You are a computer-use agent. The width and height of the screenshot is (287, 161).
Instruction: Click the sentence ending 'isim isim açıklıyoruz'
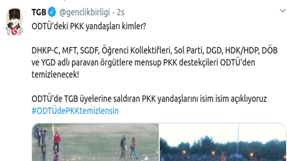tap(149, 99)
